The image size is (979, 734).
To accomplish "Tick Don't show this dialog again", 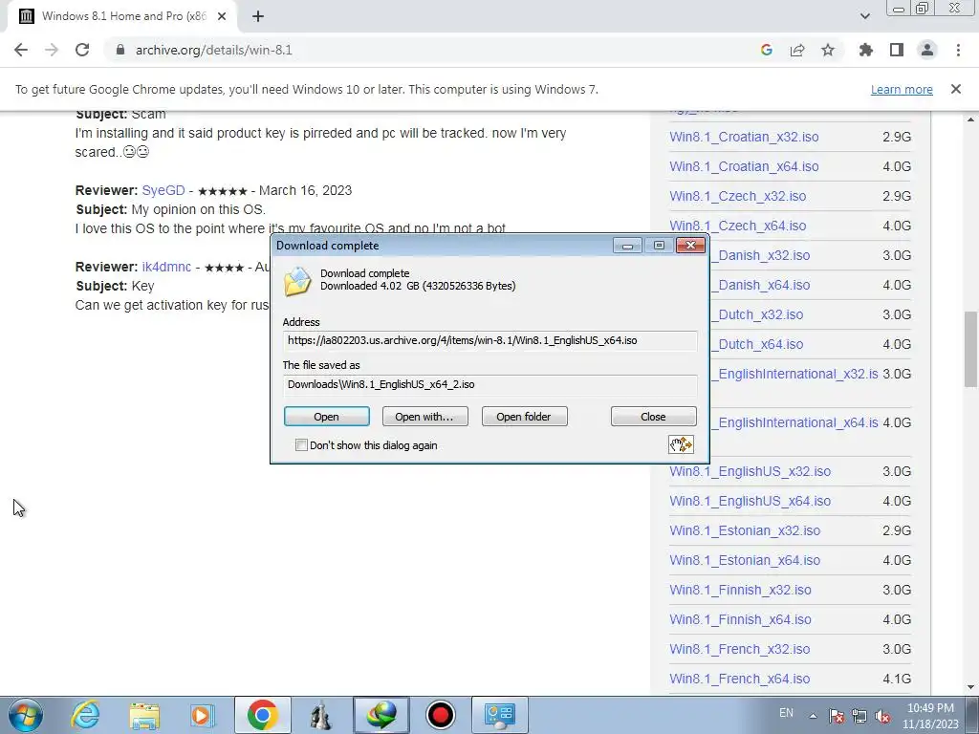I will click(301, 445).
